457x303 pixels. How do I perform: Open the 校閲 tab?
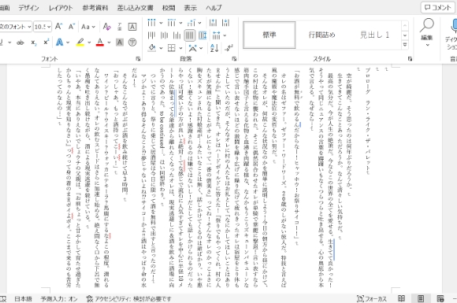[169, 8]
